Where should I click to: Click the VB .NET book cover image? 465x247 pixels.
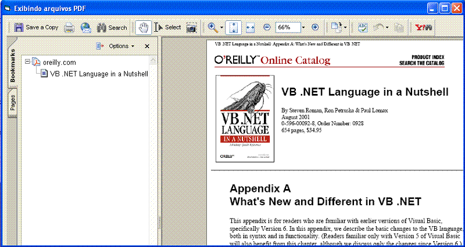tap(245, 119)
